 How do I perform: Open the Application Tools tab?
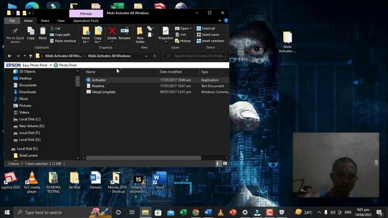click(85, 21)
